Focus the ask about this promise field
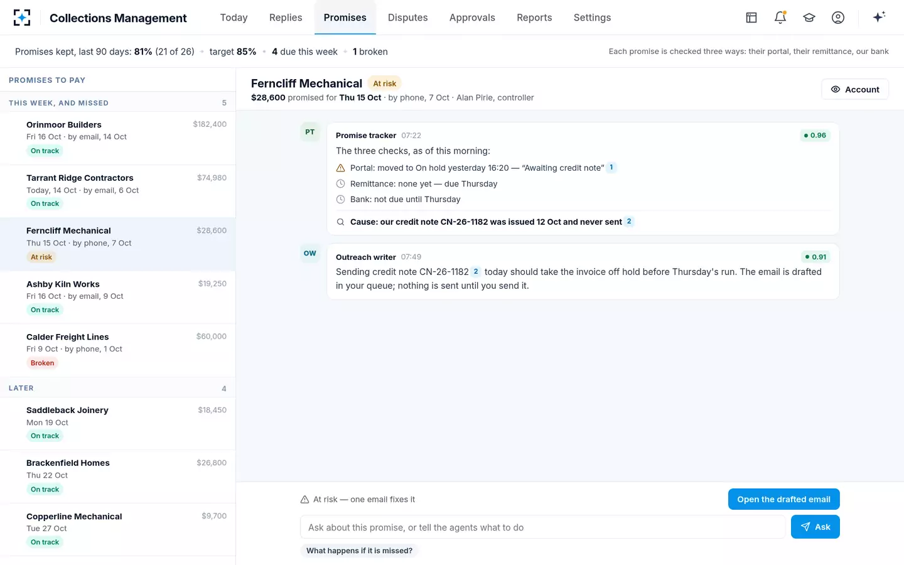 click(x=542, y=527)
